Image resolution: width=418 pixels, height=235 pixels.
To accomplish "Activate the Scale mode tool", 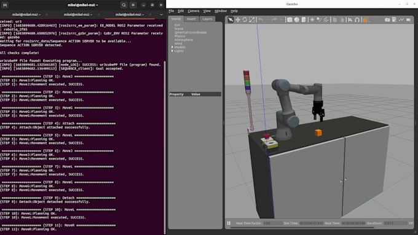I will point(251,20).
